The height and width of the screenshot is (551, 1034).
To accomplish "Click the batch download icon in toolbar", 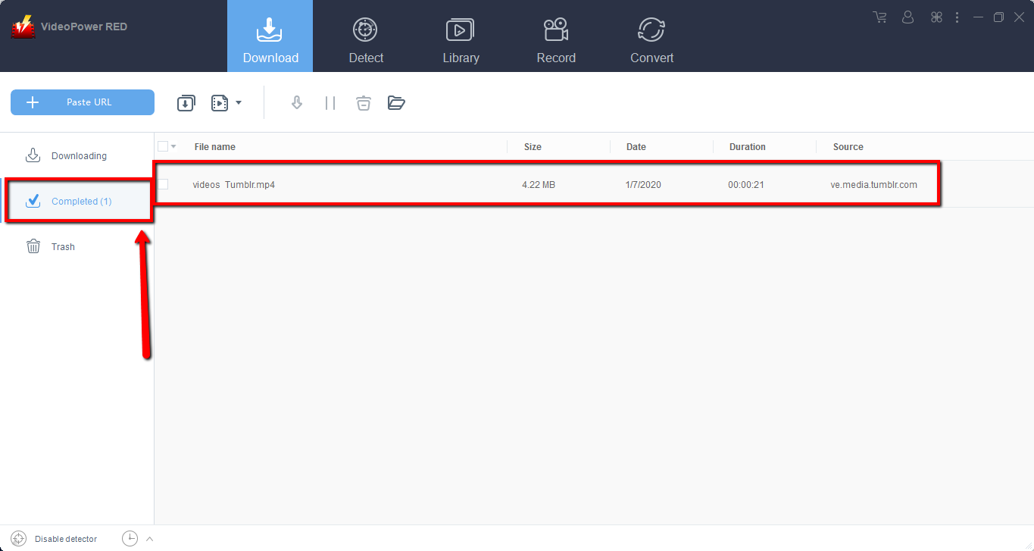I will [x=186, y=103].
